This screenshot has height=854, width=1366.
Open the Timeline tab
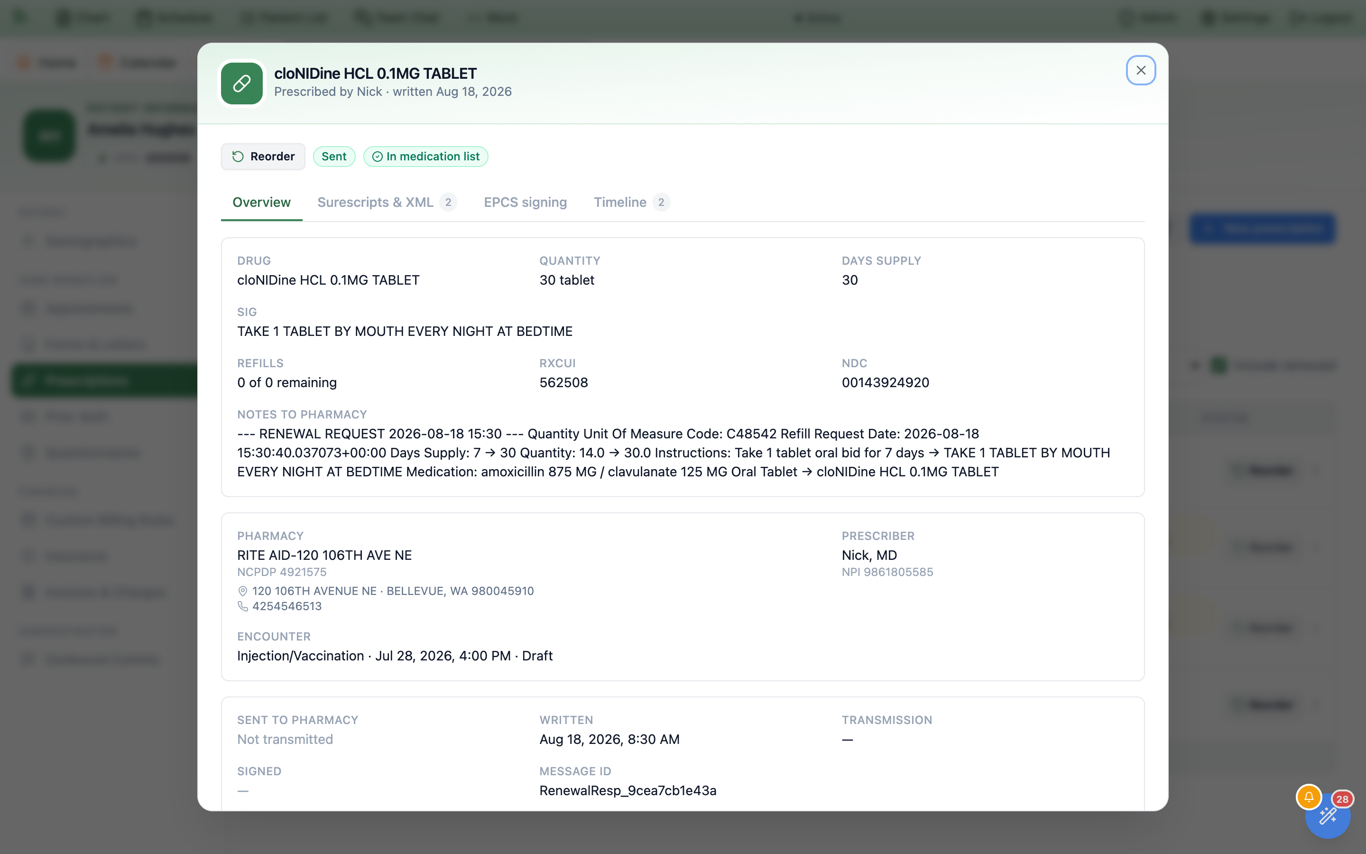coord(632,202)
